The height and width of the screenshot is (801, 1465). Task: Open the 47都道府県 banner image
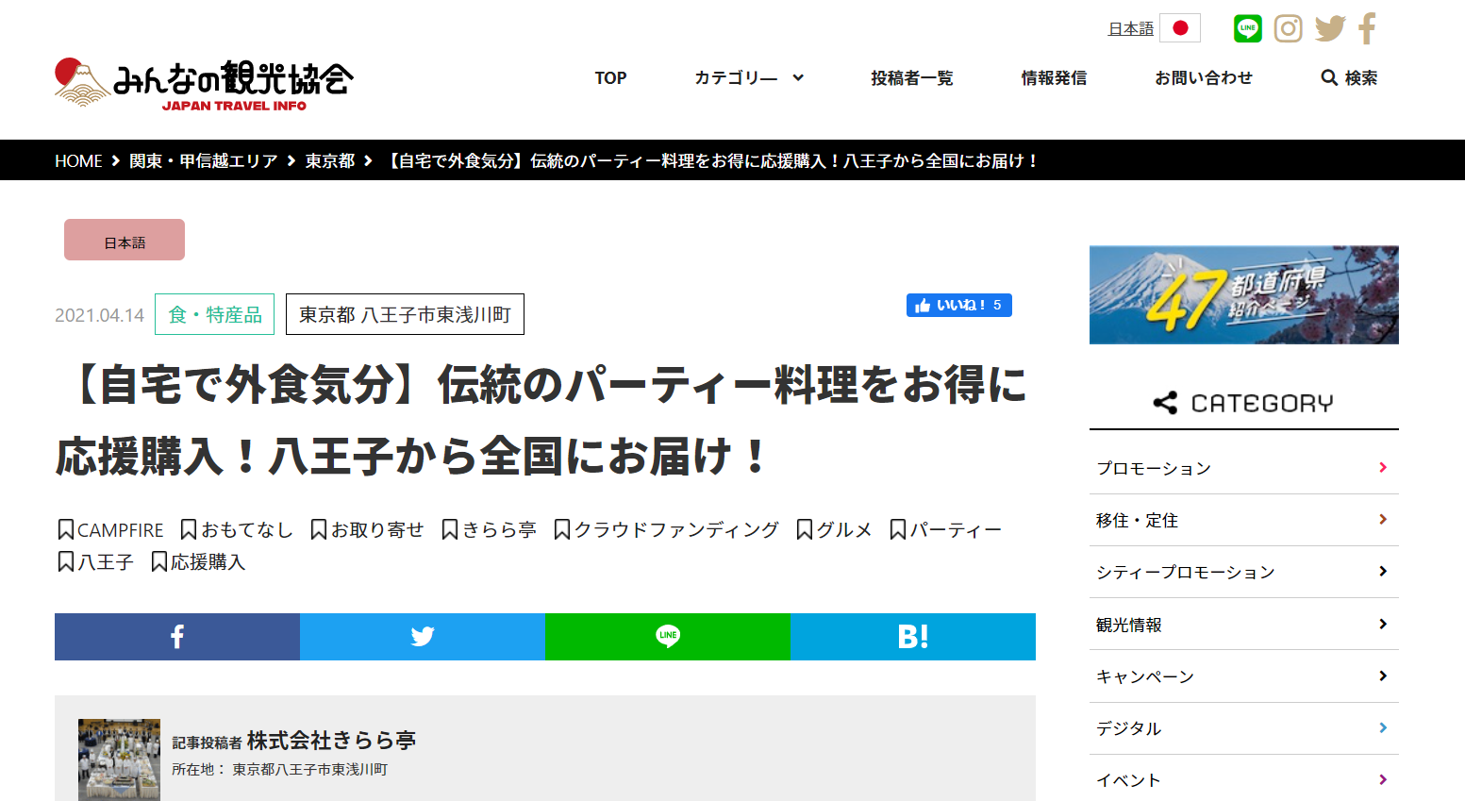pos(1243,295)
